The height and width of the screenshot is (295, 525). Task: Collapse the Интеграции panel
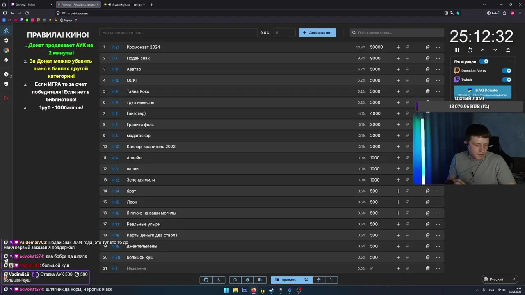pos(510,61)
